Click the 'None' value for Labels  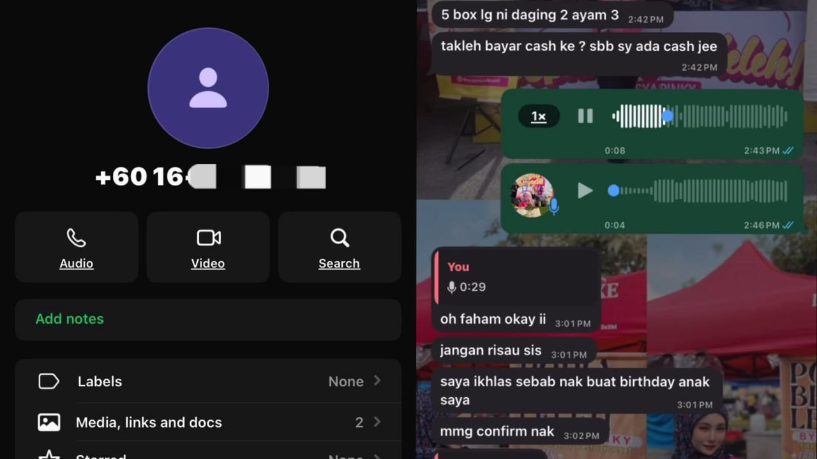point(346,381)
